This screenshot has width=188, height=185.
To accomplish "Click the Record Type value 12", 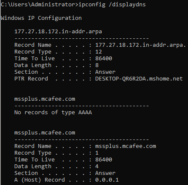I will click(99, 52).
